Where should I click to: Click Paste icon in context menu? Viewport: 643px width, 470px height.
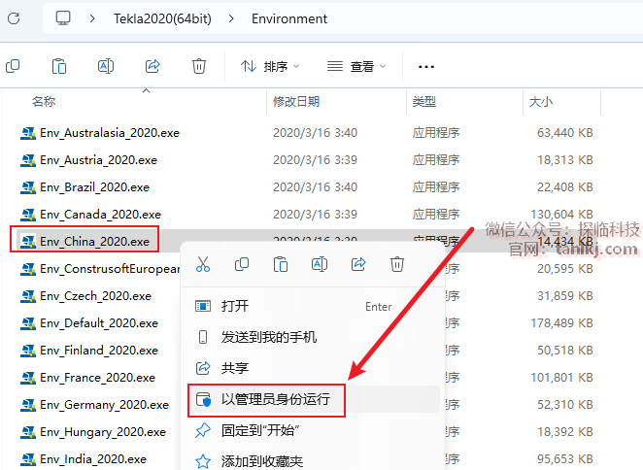pyautogui.click(x=281, y=264)
